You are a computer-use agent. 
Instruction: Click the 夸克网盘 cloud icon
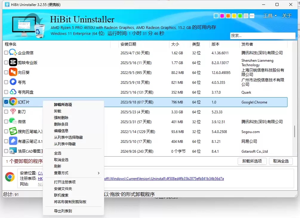tap(13, 92)
